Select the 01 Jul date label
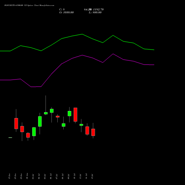Viewport: 185px width, 185px height. tap(33, 176)
